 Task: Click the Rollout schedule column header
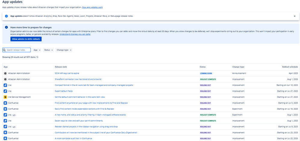click(290, 67)
